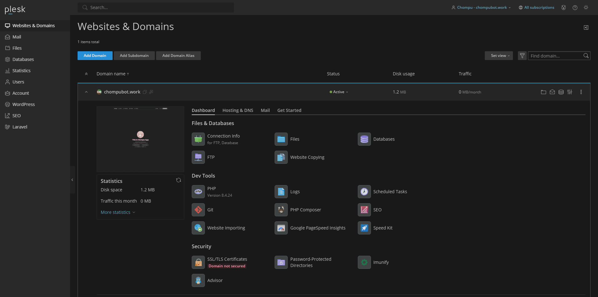
Task: Collapse the chompubot.work domain row
Action: pos(86,92)
